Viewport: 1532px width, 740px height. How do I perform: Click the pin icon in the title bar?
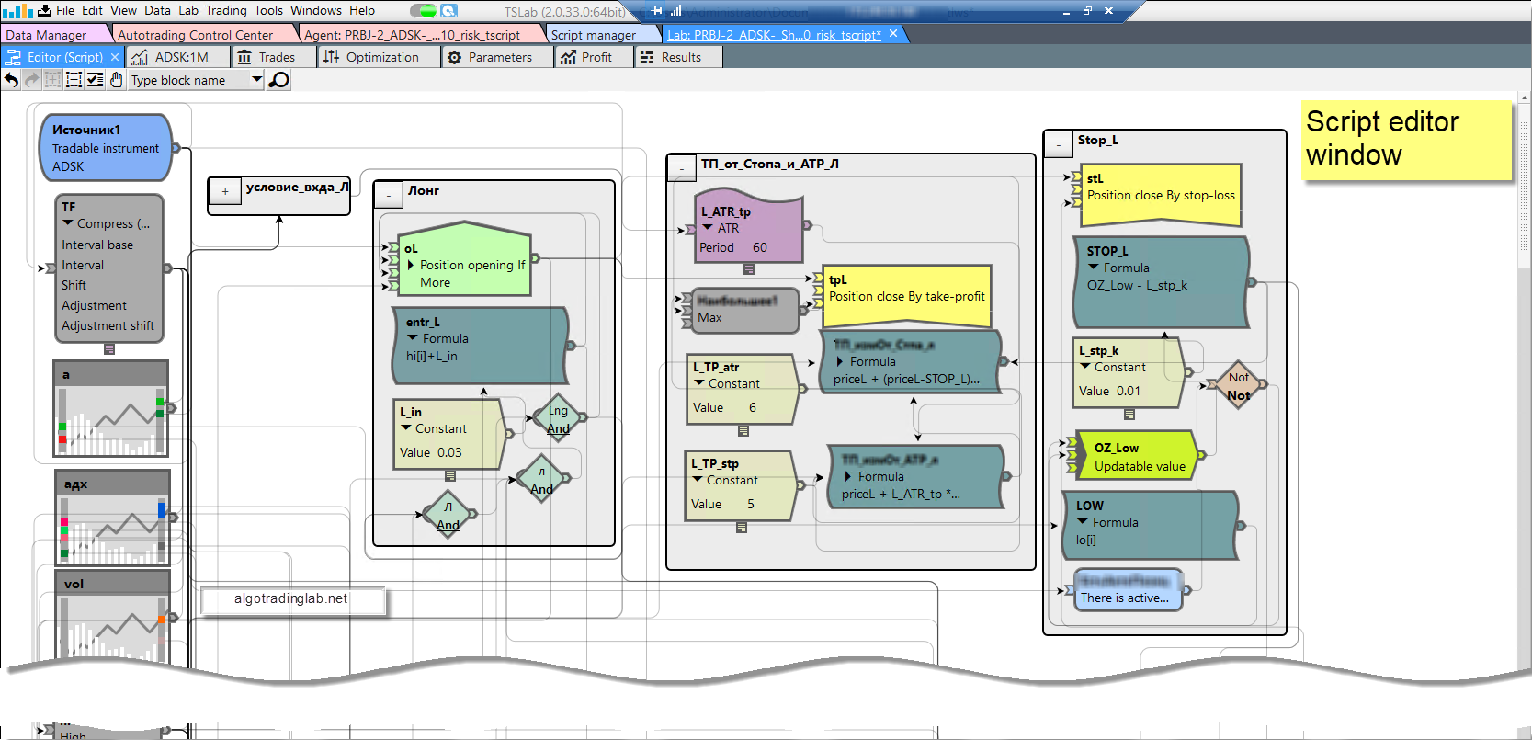click(656, 11)
